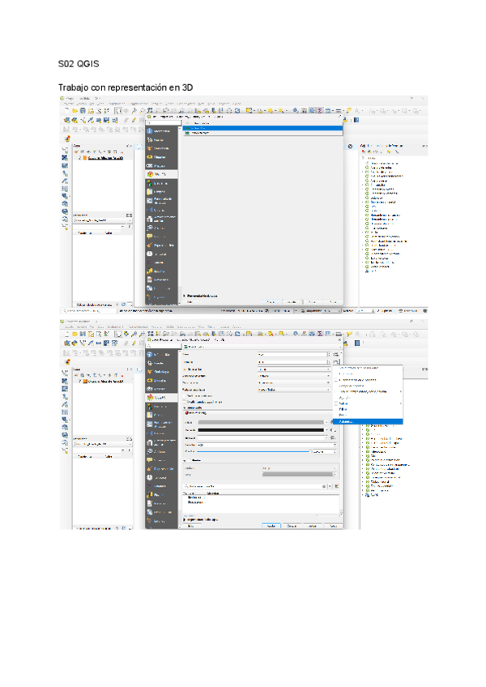Open Display tab icon in first screenshot's dialog
This screenshot has height=687, width=486.
pyautogui.click(x=149, y=237)
